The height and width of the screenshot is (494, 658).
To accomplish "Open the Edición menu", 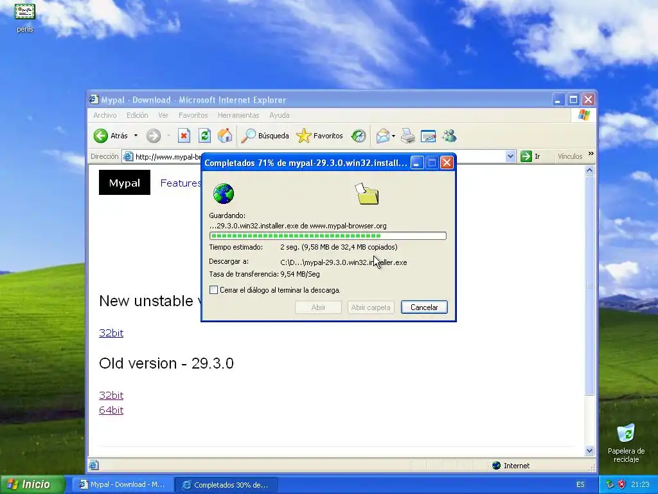I will pos(138,115).
